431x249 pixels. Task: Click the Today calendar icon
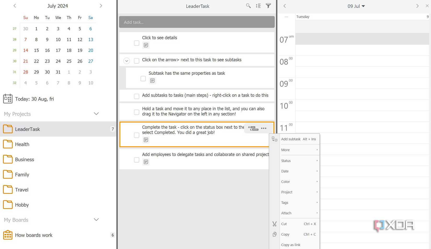tap(8, 99)
